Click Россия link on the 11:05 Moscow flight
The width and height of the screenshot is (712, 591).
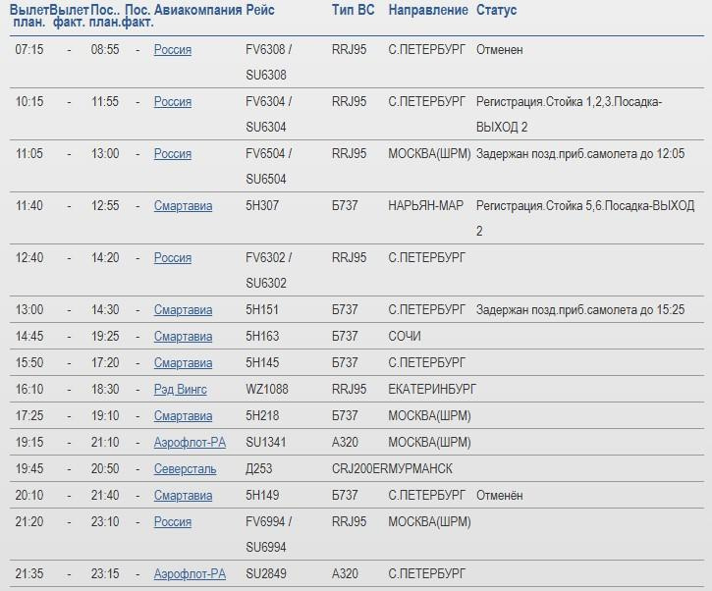point(173,153)
